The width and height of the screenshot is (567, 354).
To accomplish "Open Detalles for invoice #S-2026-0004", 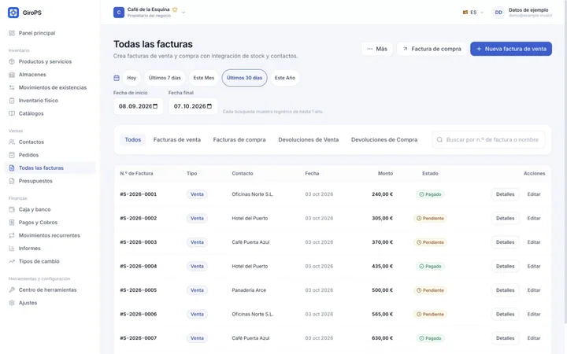I will 505,266.
